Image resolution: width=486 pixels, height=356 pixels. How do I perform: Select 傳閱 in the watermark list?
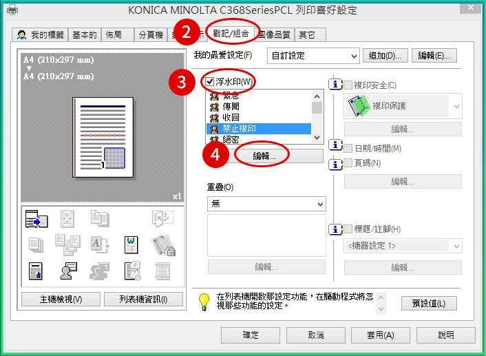coord(259,107)
